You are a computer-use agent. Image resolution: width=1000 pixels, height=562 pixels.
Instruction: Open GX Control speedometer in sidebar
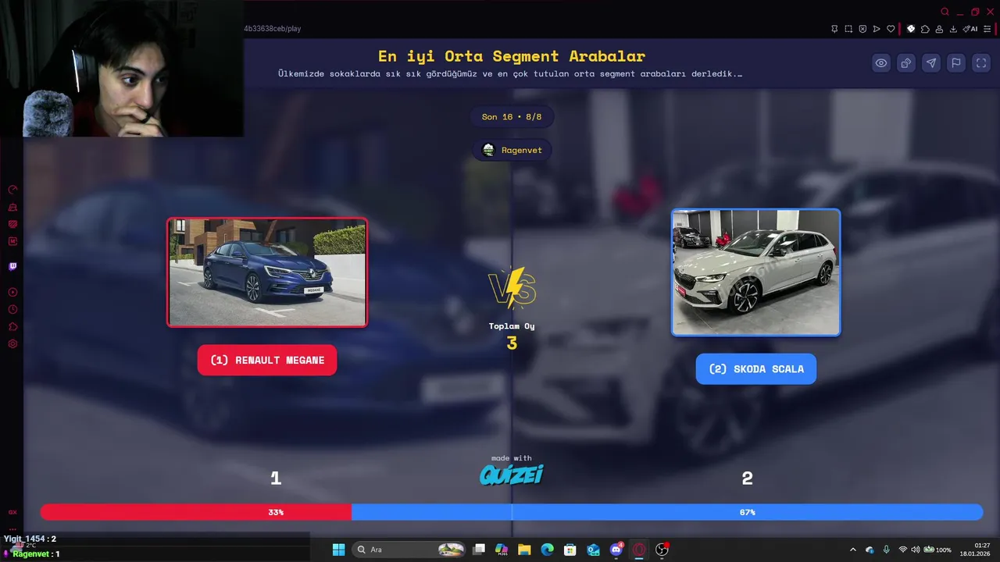click(x=12, y=190)
